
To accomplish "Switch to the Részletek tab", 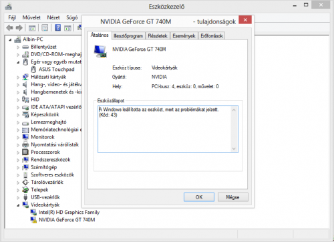I will pyautogui.click(x=158, y=36).
